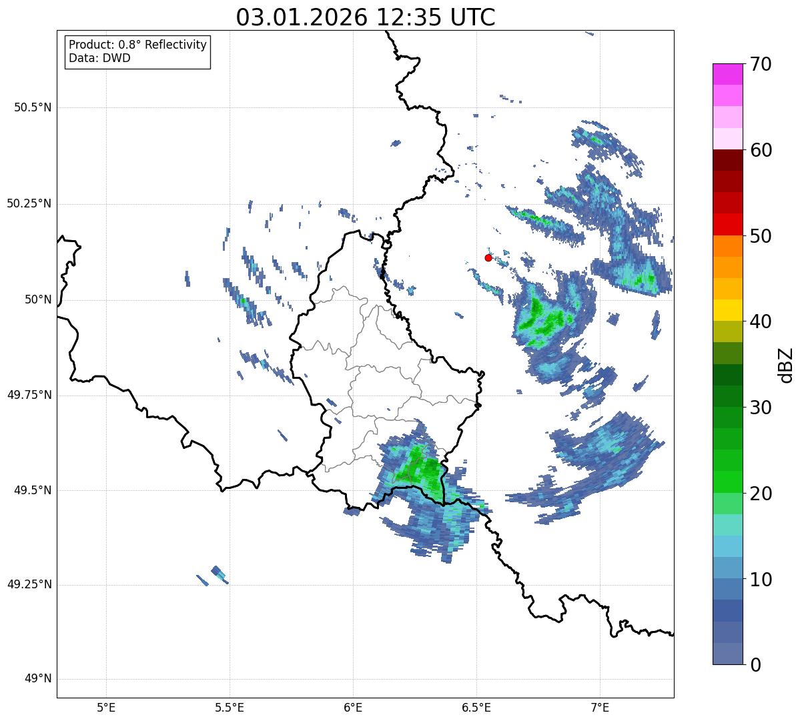
Task: Click the '49.25°N' latitude tick label
Action: [x=29, y=585]
